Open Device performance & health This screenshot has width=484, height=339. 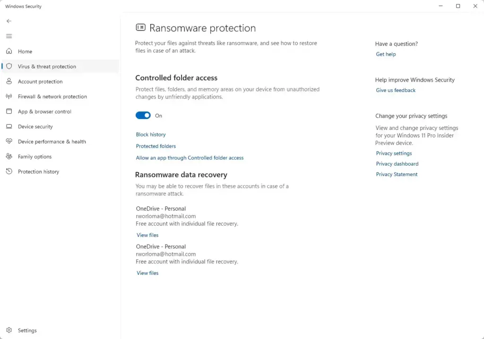(x=60, y=142)
